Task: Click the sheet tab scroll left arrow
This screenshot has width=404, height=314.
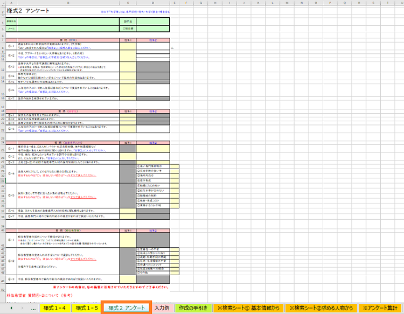Action: [x=11, y=308]
